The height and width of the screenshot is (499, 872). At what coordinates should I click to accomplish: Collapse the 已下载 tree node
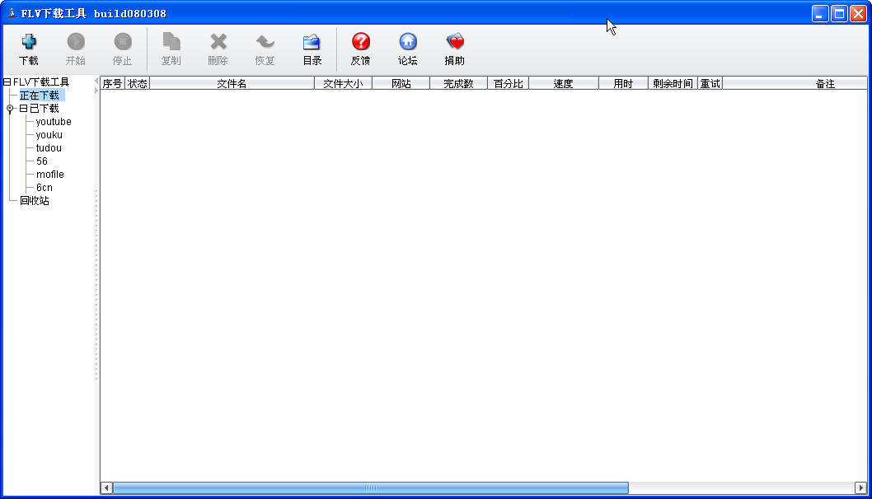(23, 109)
